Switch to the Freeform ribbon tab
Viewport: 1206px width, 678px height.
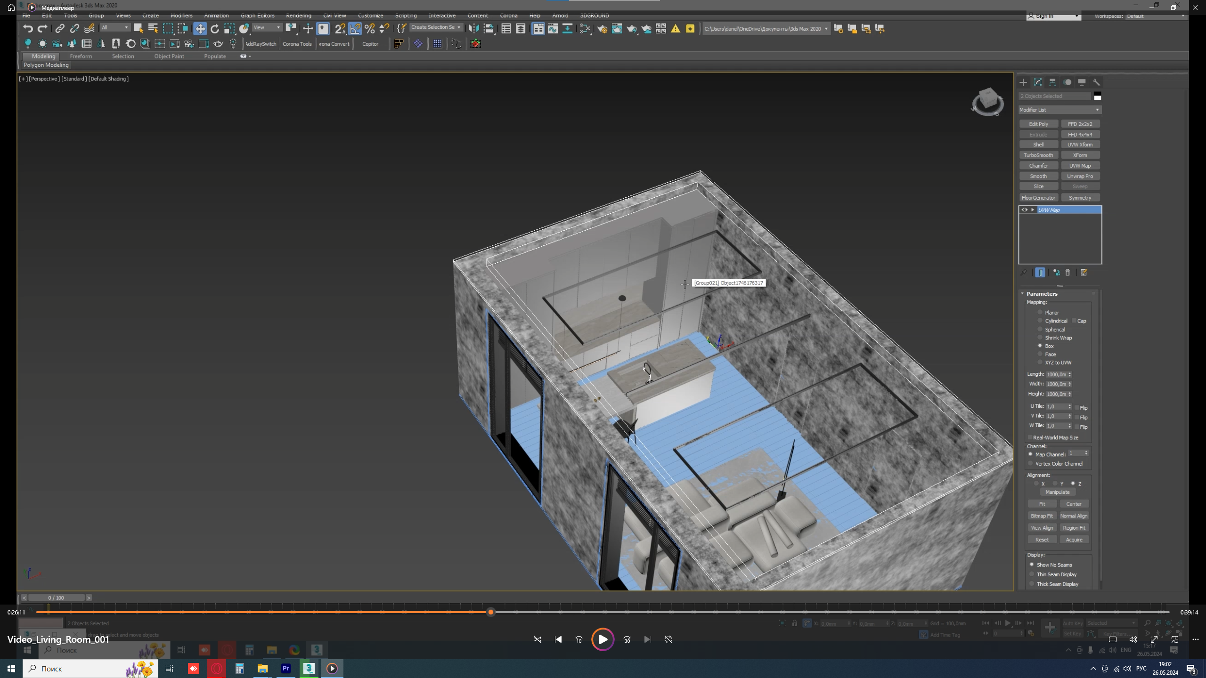[x=81, y=56]
